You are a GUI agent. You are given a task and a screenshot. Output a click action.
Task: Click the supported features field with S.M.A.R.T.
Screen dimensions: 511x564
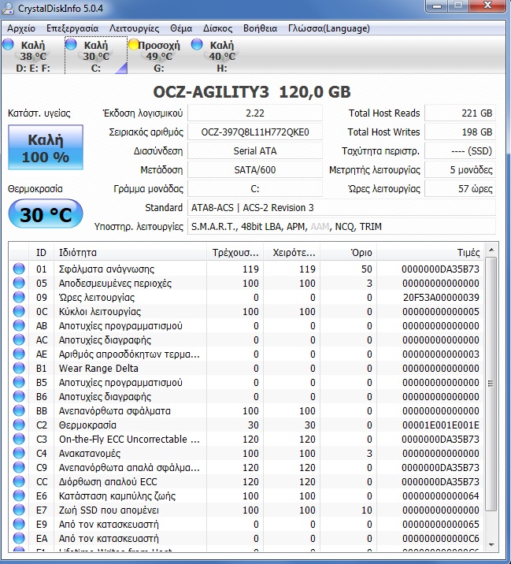(342, 227)
